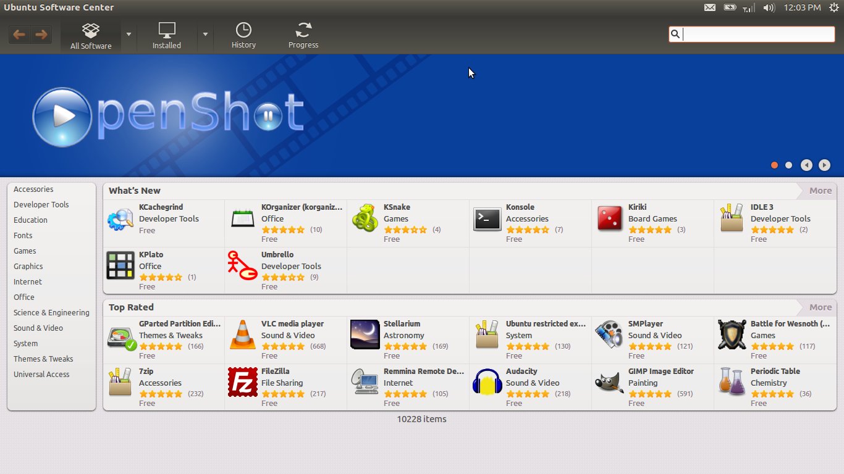Go back with the left arrow button

pos(19,35)
